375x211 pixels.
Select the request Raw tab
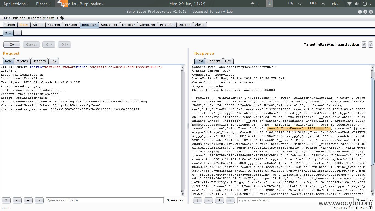9,61
